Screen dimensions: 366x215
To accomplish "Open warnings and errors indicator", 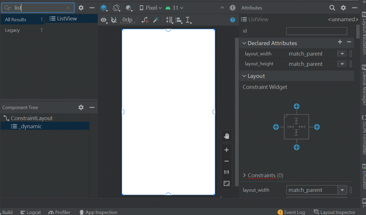I will click(x=232, y=8).
